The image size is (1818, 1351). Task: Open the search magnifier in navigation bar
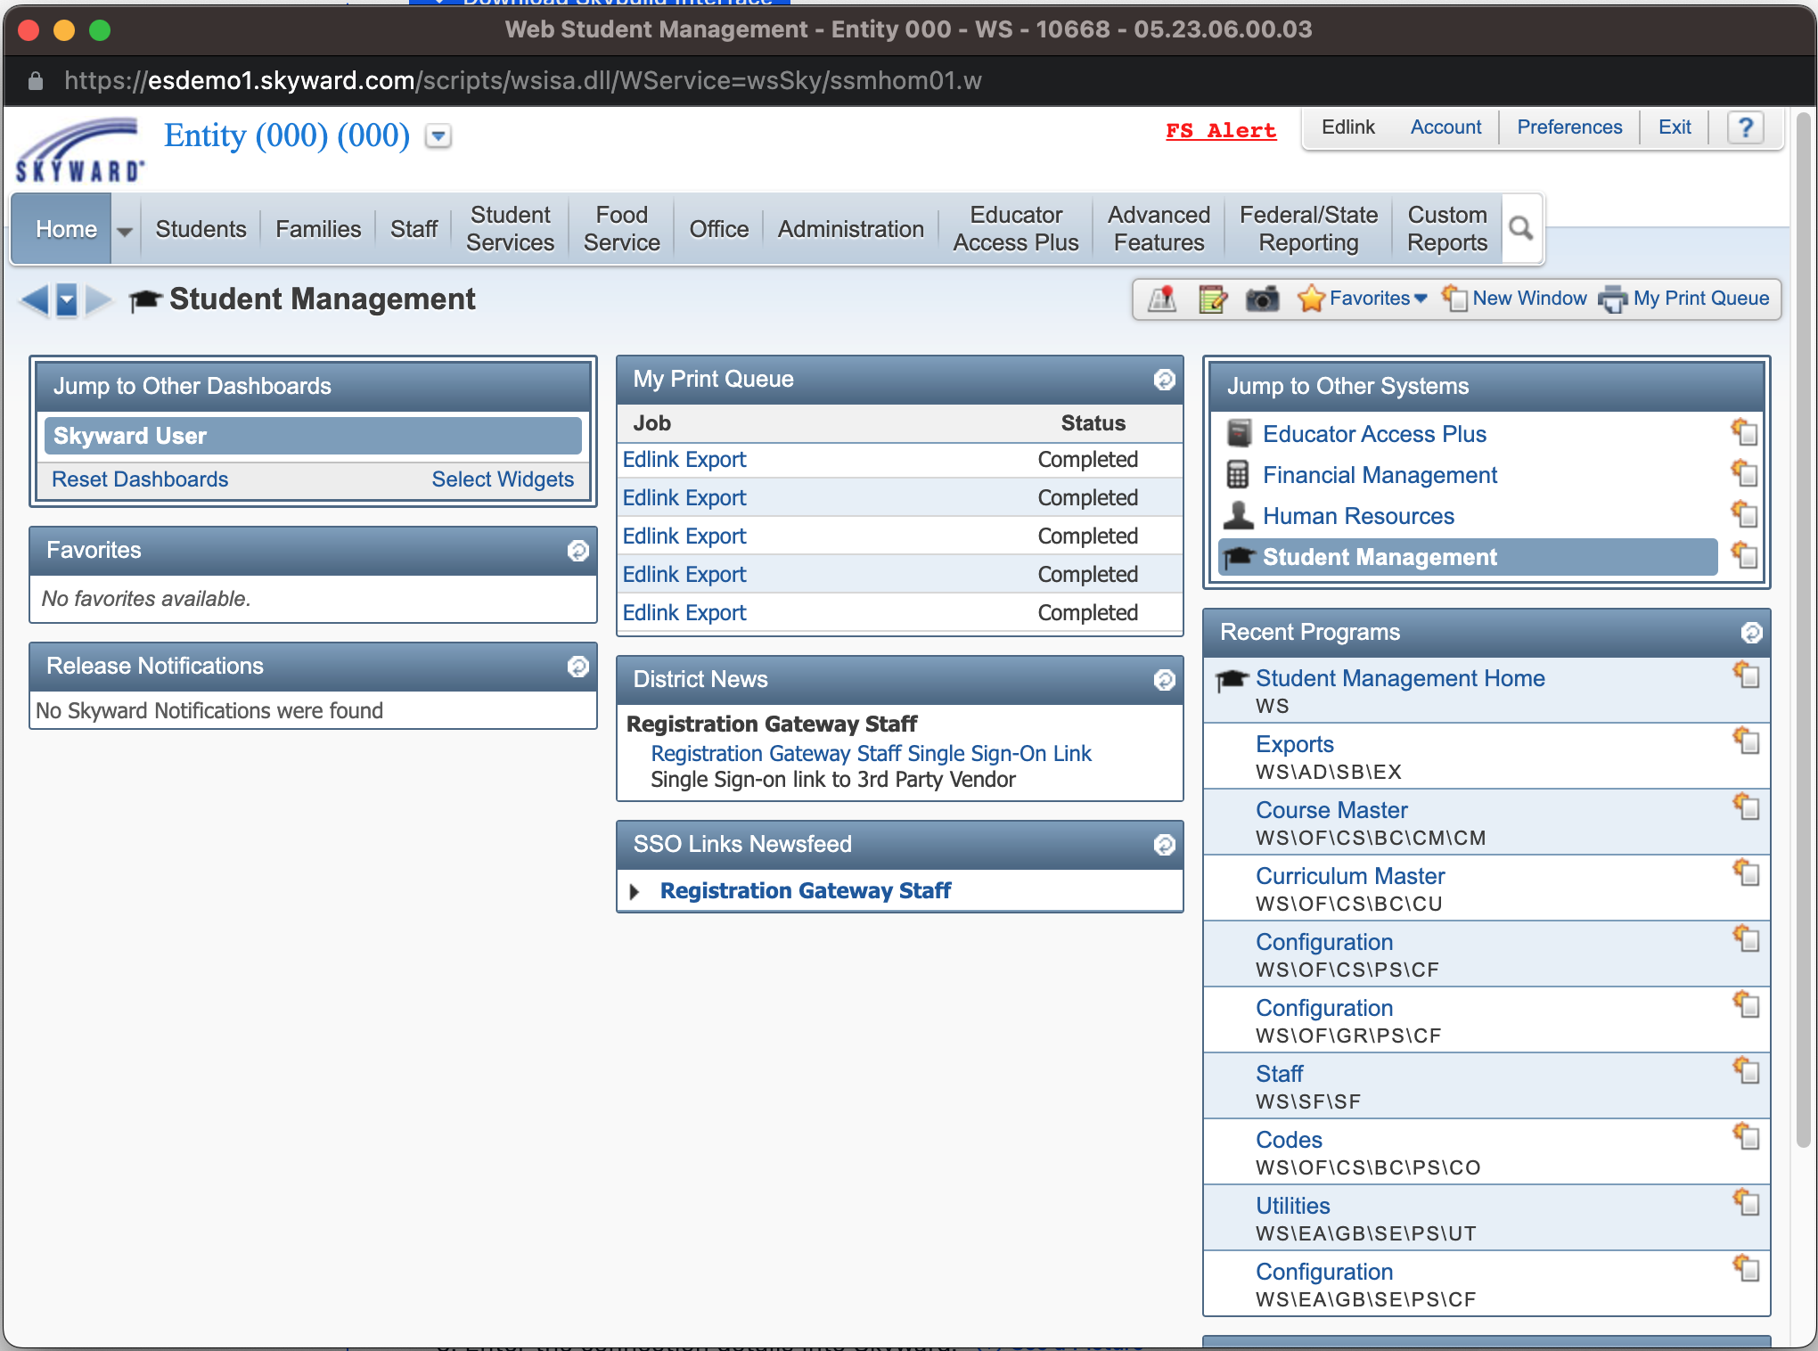[1521, 229]
